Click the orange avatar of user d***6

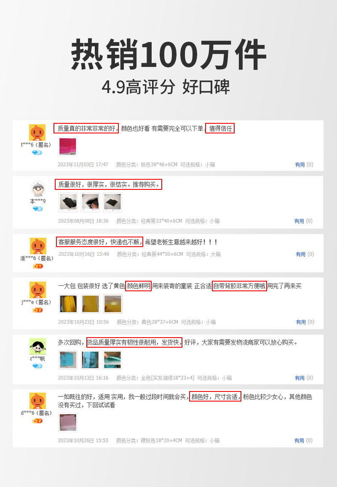point(37,401)
